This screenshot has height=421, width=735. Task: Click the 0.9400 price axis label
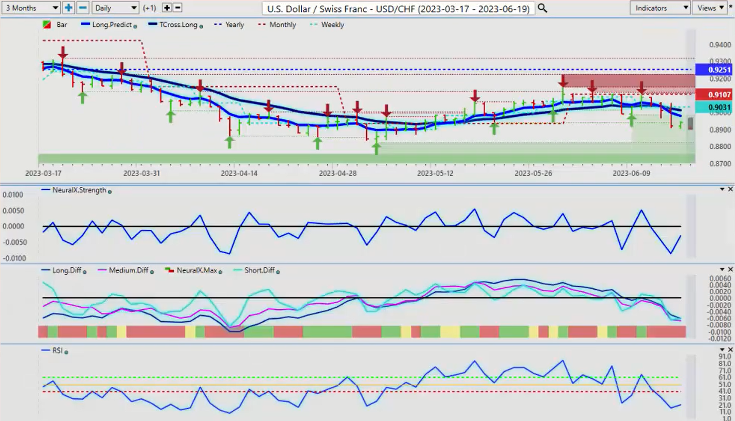click(720, 46)
